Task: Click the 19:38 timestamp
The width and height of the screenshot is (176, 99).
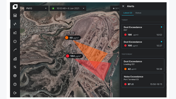Action: pos(159,69)
